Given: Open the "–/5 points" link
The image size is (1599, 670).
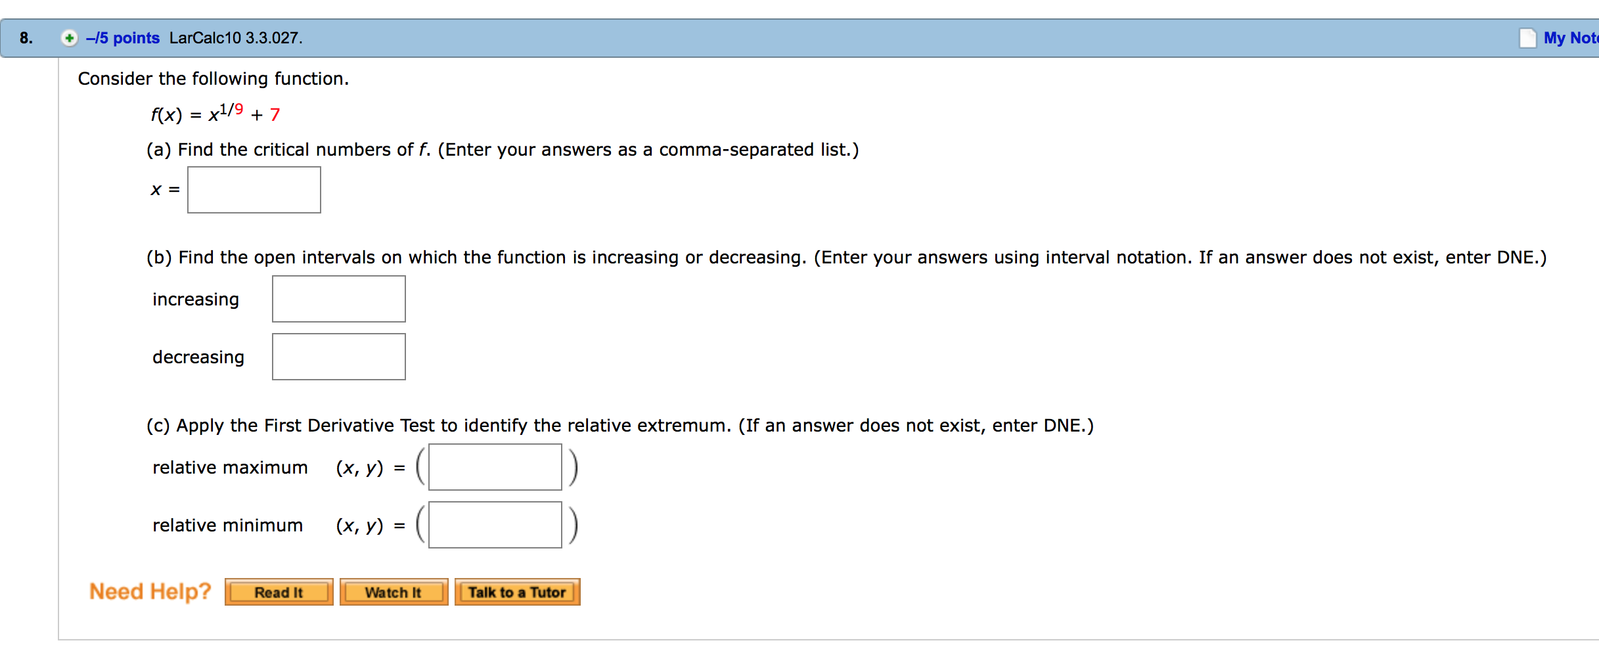Looking at the screenshot, I should click(123, 38).
